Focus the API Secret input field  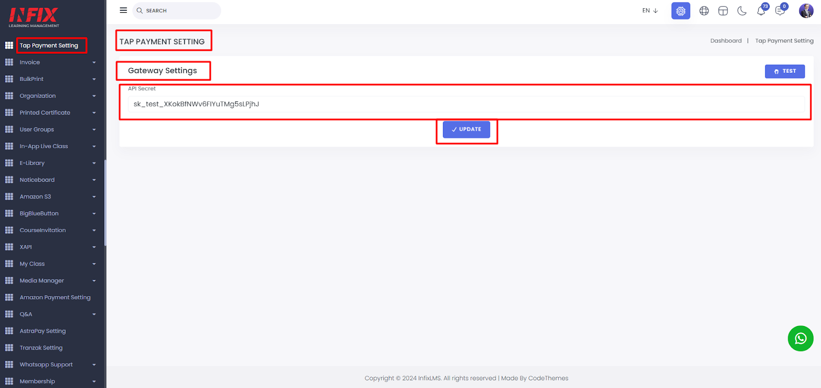(x=466, y=104)
